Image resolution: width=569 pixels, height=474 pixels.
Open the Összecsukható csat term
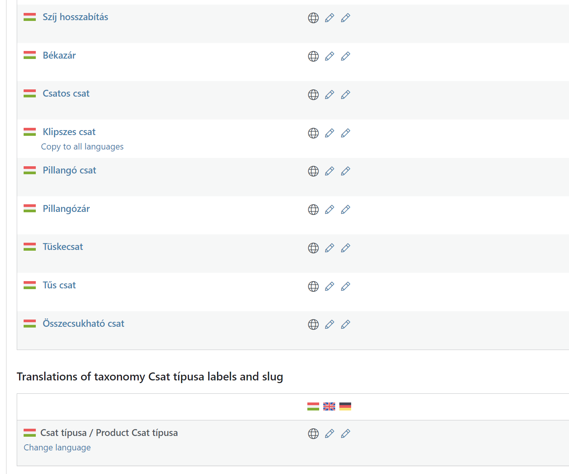pyautogui.click(x=83, y=324)
